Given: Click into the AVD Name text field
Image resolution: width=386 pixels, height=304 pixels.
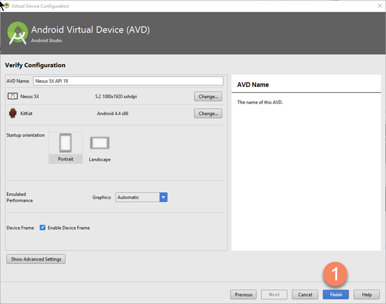Looking at the screenshot, I should [x=128, y=81].
